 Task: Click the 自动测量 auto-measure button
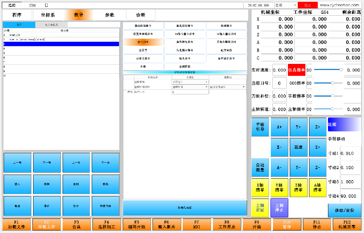(260, 168)
